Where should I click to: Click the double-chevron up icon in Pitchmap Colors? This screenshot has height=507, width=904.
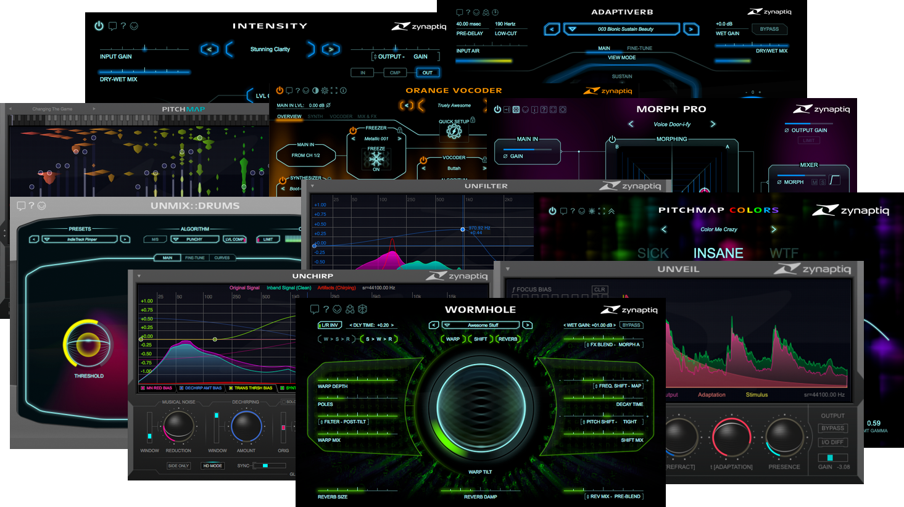pyautogui.click(x=612, y=211)
